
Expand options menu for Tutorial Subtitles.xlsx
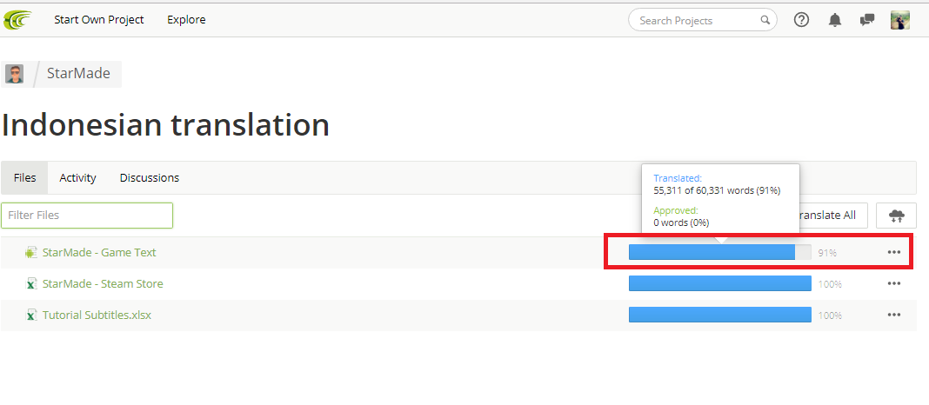[894, 315]
